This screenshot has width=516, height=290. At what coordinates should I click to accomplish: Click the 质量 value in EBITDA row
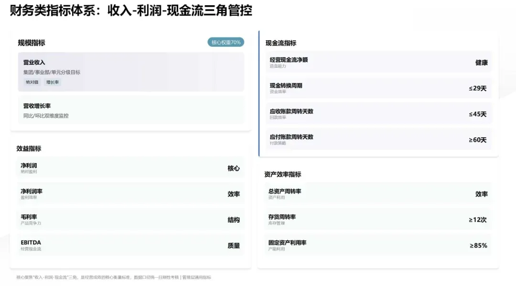click(234, 246)
